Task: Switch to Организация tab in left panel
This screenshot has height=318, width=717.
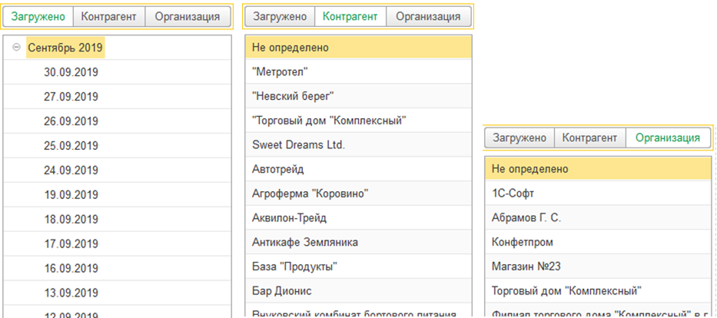Action: click(188, 17)
